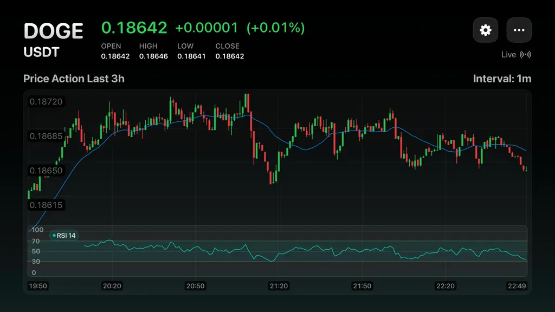Click the HIGH value 0.18646
This screenshot has height=312, width=555.
click(x=153, y=56)
